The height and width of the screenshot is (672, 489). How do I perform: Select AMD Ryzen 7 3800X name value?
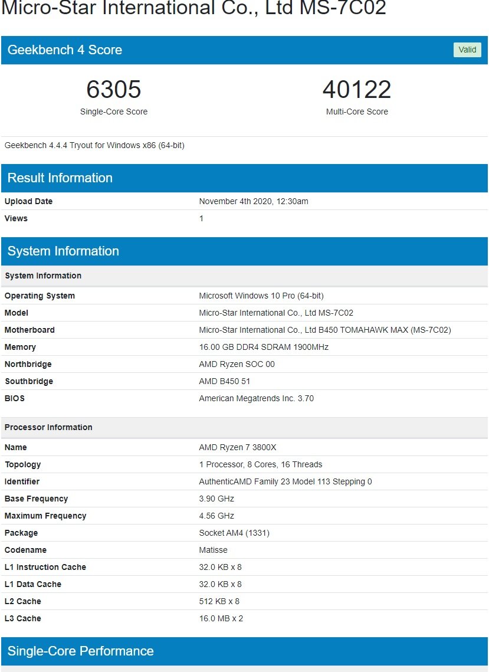tap(238, 447)
